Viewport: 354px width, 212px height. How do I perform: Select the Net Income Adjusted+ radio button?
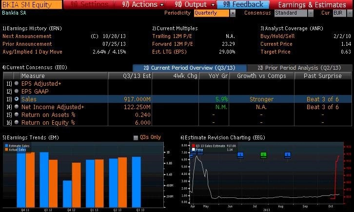point(17,107)
